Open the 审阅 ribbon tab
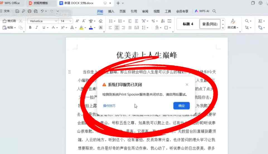Screen dimensions: 268x154 point(145,11)
